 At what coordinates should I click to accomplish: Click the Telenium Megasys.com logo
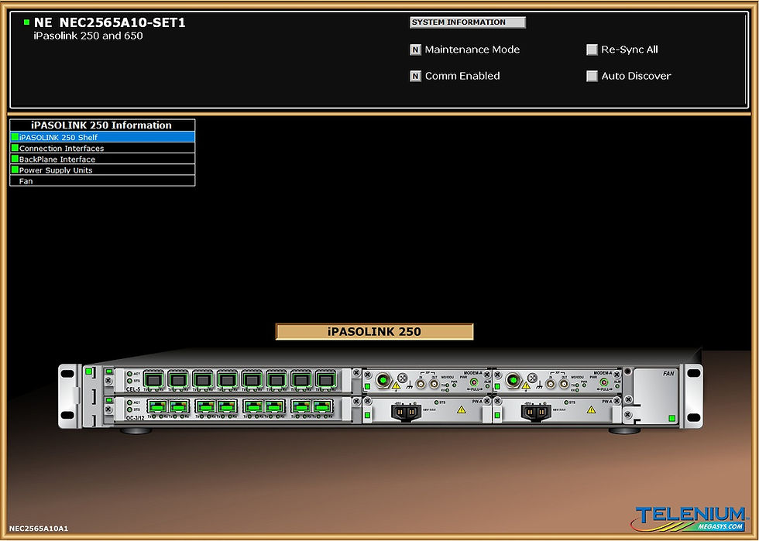click(689, 519)
